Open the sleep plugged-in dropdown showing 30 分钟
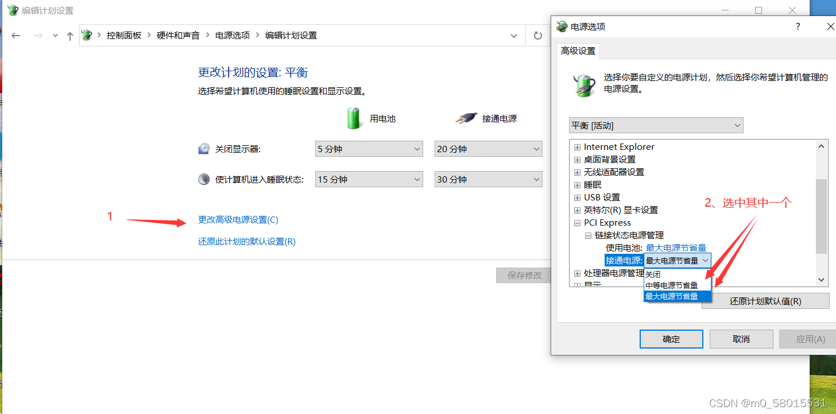Image resolution: width=836 pixels, height=414 pixels. [489, 179]
